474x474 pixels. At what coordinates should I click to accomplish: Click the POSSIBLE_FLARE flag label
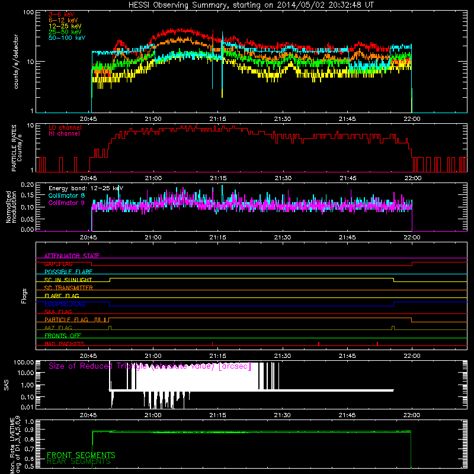(x=68, y=272)
